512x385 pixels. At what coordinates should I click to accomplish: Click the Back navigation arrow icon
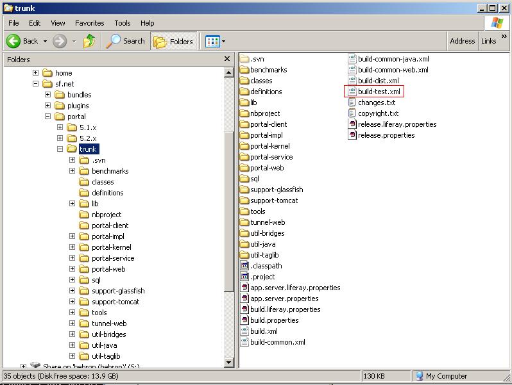13,41
